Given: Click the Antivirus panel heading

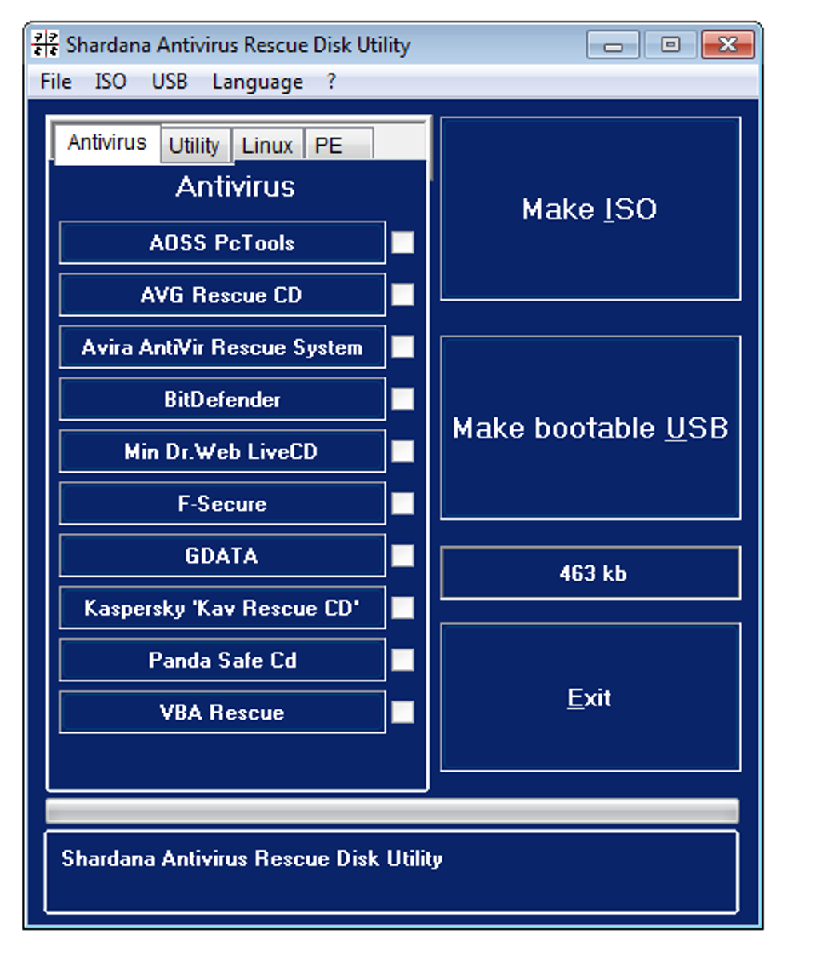Looking at the screenshot, I should 235,186.
